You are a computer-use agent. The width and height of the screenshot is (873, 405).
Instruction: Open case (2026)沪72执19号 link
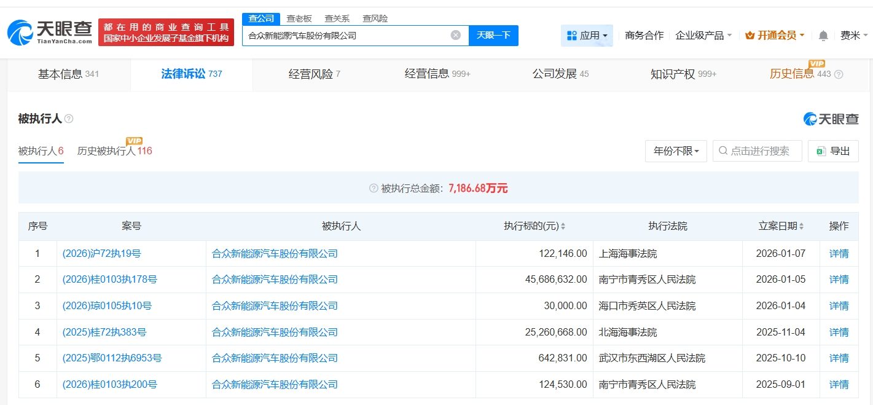(x=101, y=253)
